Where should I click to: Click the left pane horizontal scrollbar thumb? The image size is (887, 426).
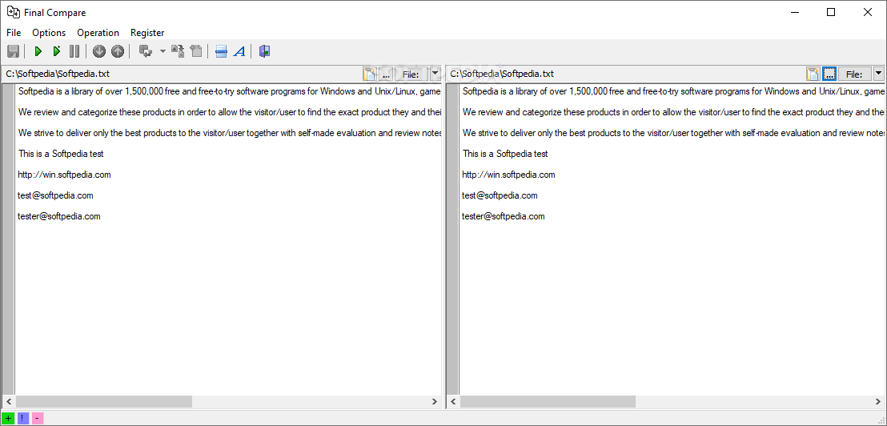tap(104, 402)
